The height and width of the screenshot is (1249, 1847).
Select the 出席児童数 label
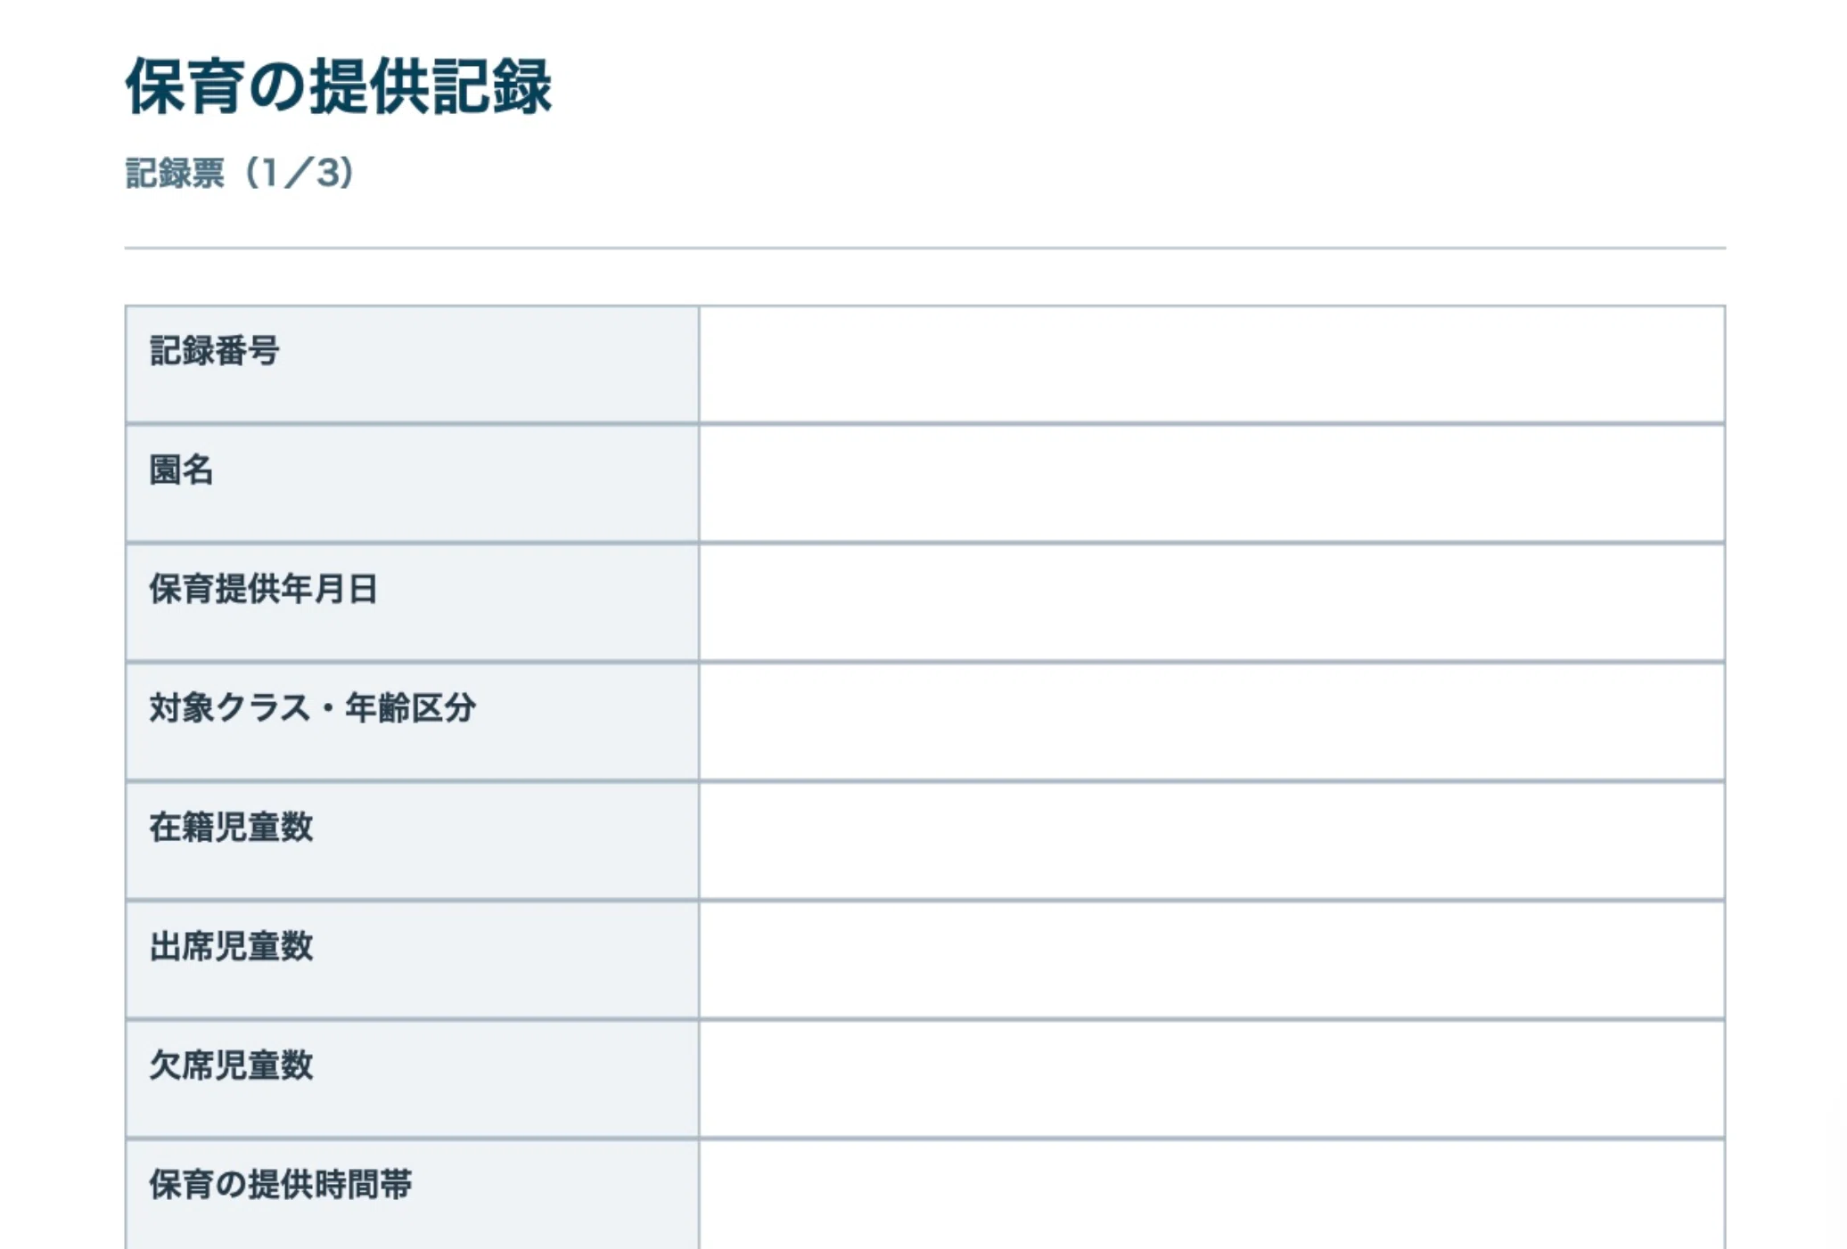pos(231,947)
